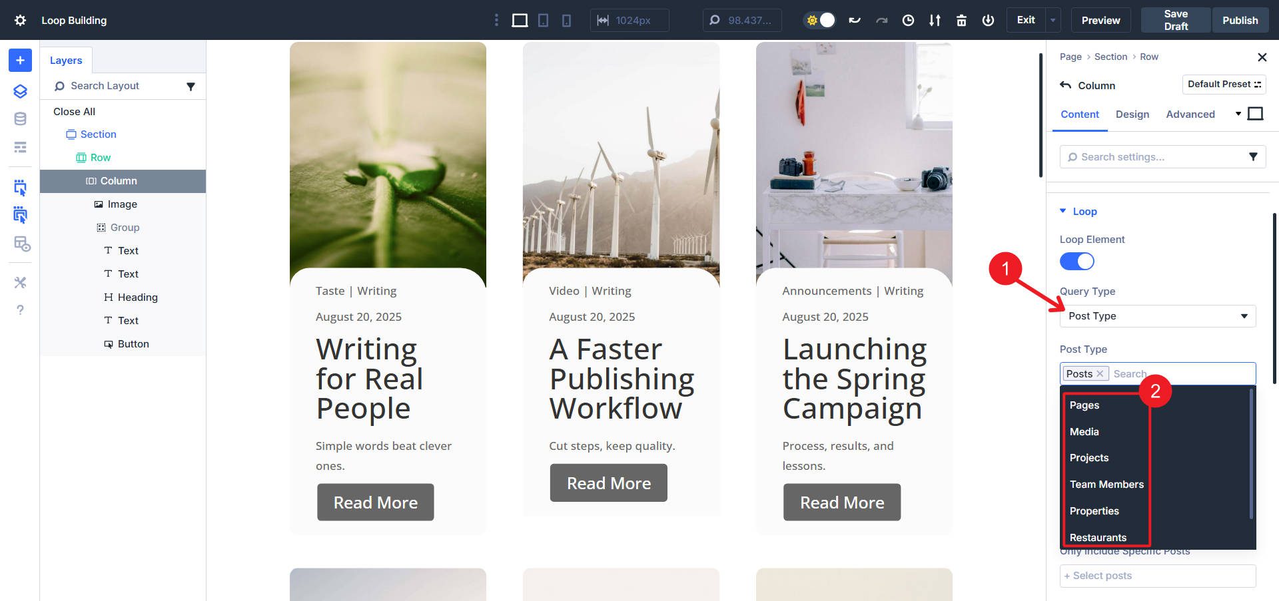Click the Section breadcrumb link
The width and height of the screenshot is (1279, 601).
(x=1110, y=57)
